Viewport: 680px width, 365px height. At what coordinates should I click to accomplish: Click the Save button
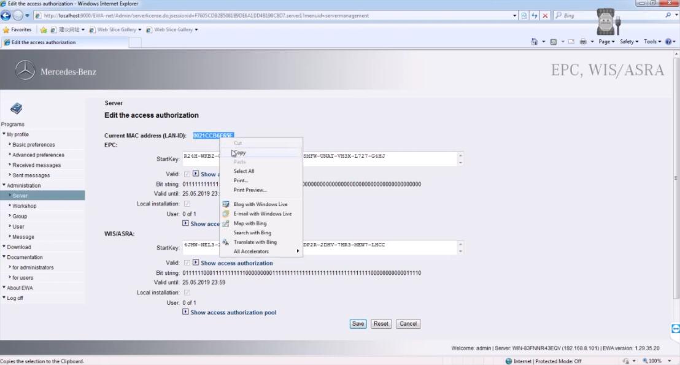(x=358, y=324)
